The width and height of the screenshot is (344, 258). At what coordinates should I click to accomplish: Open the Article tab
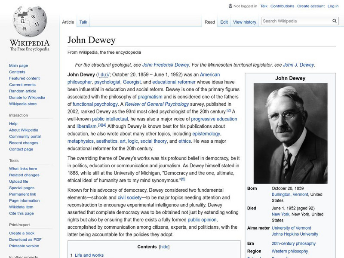[x=68, y=22]
